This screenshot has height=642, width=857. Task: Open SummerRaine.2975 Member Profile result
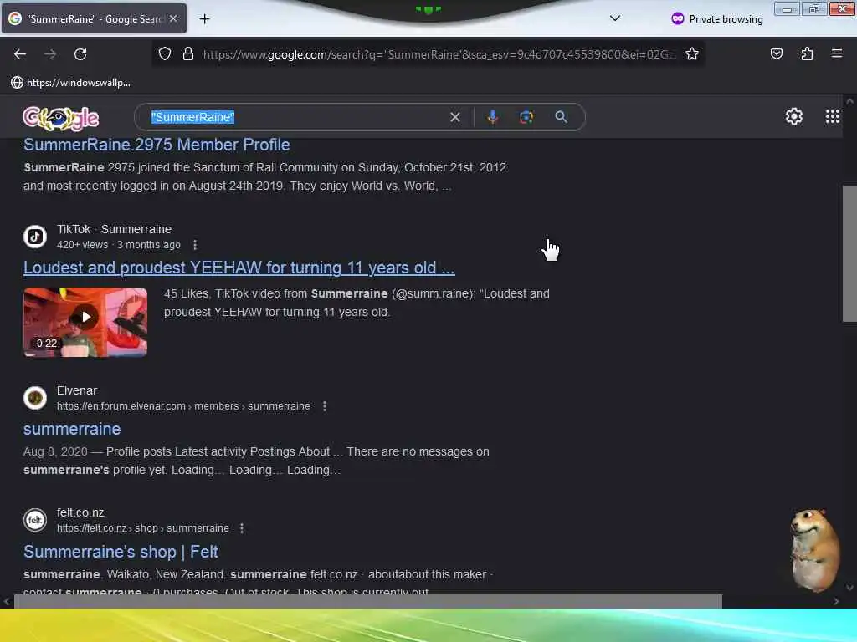pos(157,145)
